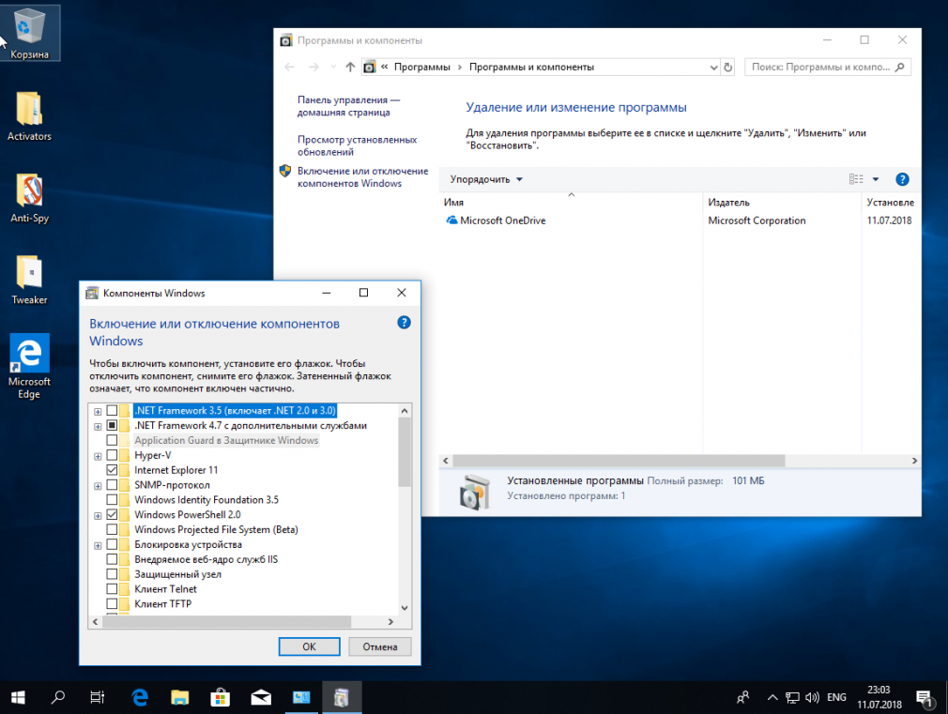Screen dimensions: 948x714
Task: Expand the Windows PowerShell 2.0 node
Action: click(x=98, y=516)
